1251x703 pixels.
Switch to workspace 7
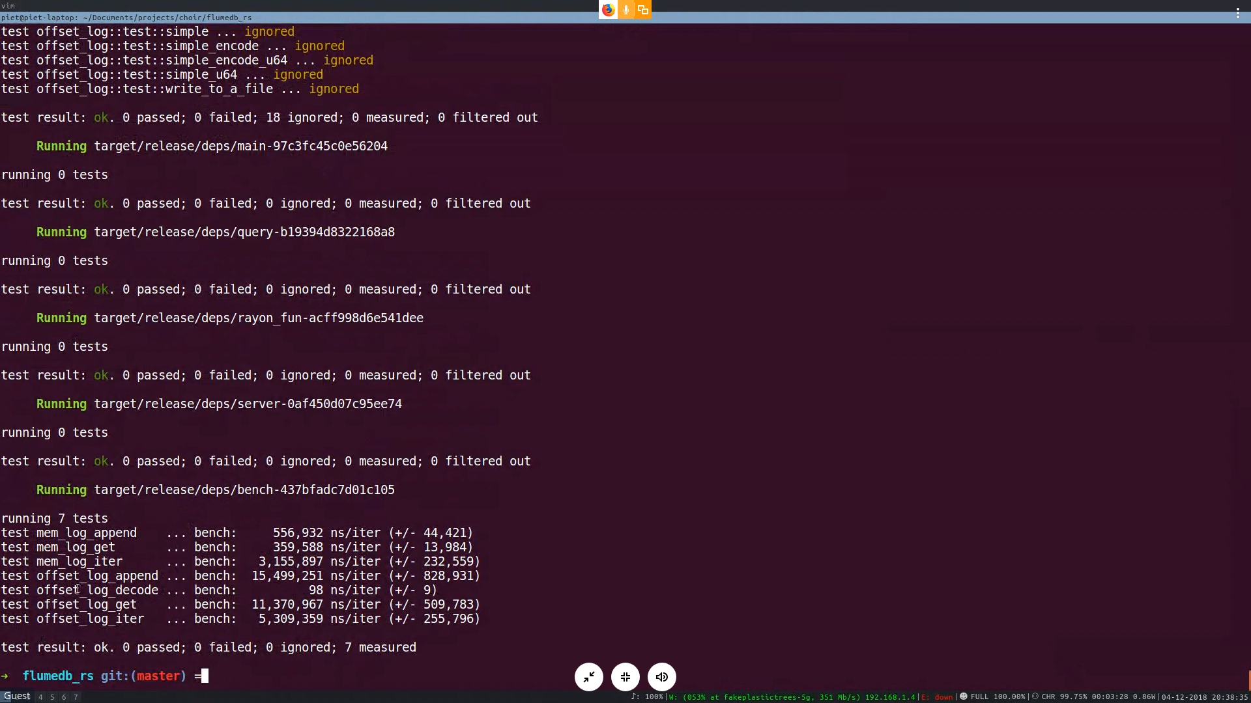point(76,697)
